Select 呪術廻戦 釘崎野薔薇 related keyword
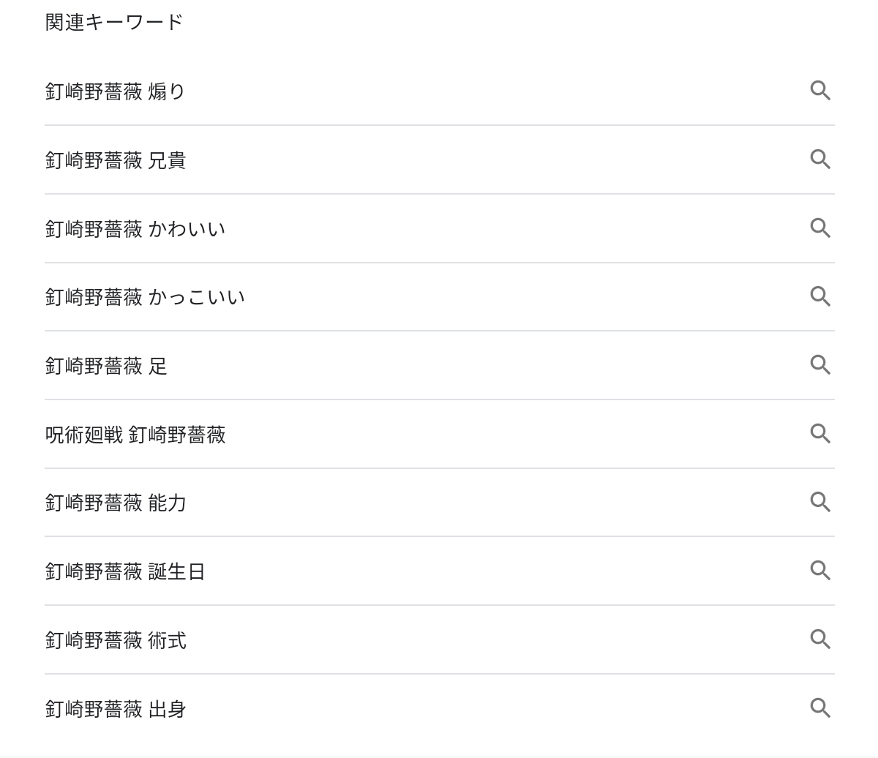 135,435
